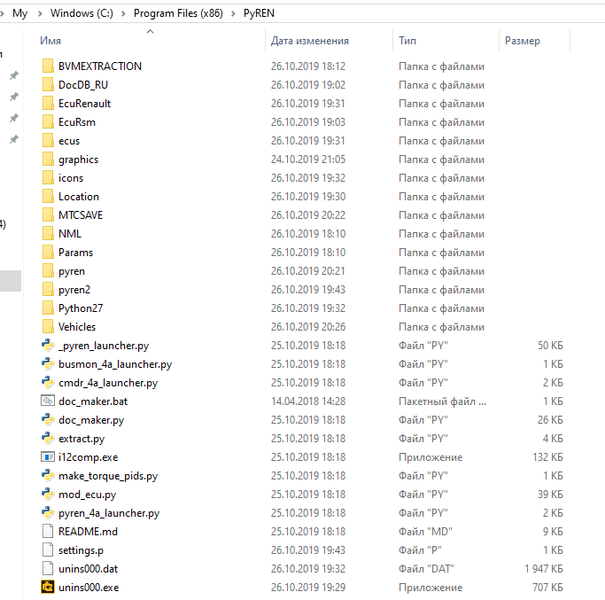Click the DocDB_RU folder icon
Image resolution: width=605 pixels, height=600 pixels.
(x=48, y=84)
